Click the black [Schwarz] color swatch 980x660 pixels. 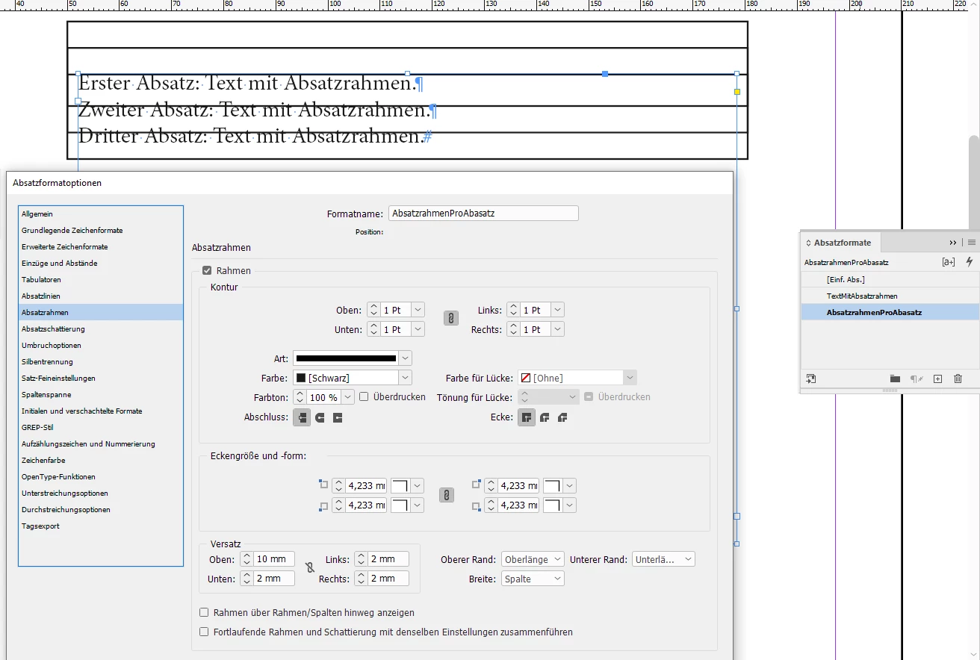pos(301,378)
